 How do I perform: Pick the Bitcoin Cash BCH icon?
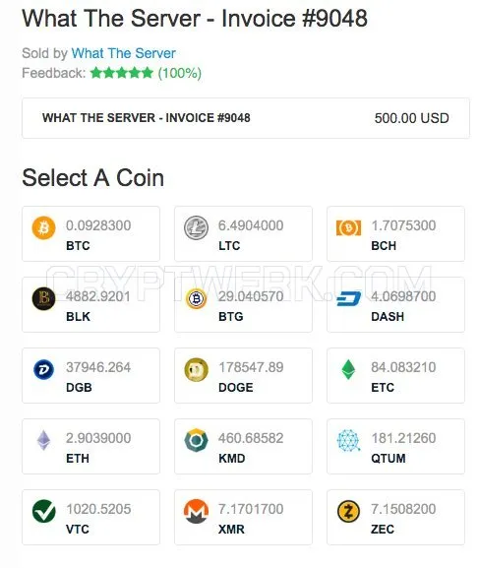coord(348,227)
